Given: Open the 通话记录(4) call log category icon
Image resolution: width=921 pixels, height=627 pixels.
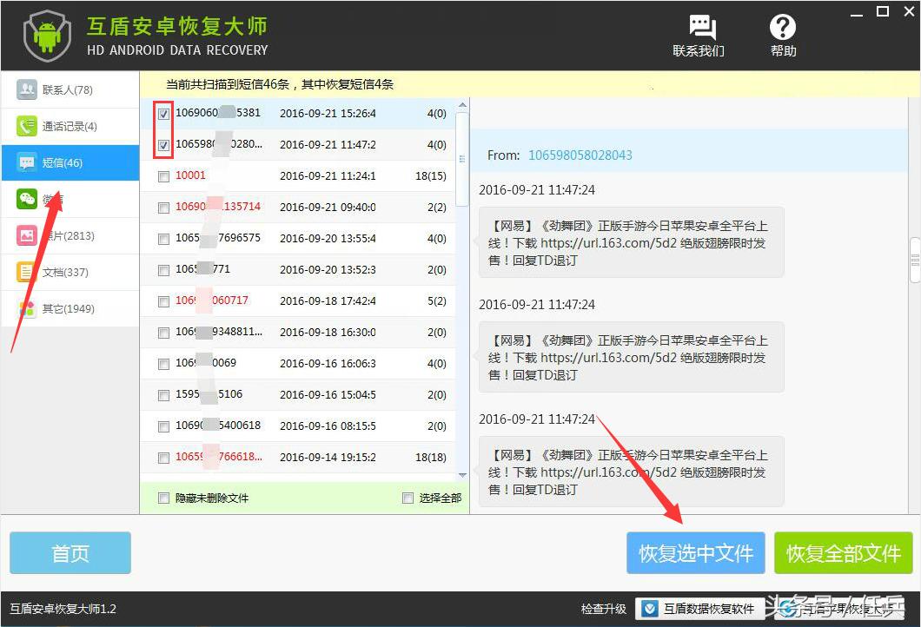Looking at the screenshot, I should (x=24, y=126).
